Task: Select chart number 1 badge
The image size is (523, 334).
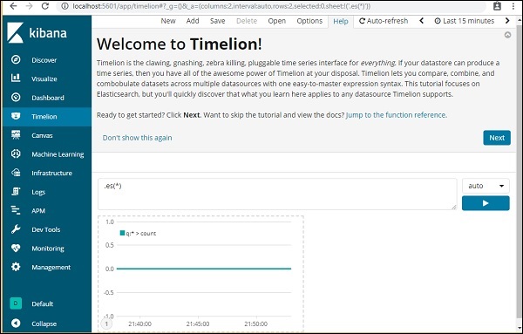Action: pyautogui.click(x=106, y=324)
